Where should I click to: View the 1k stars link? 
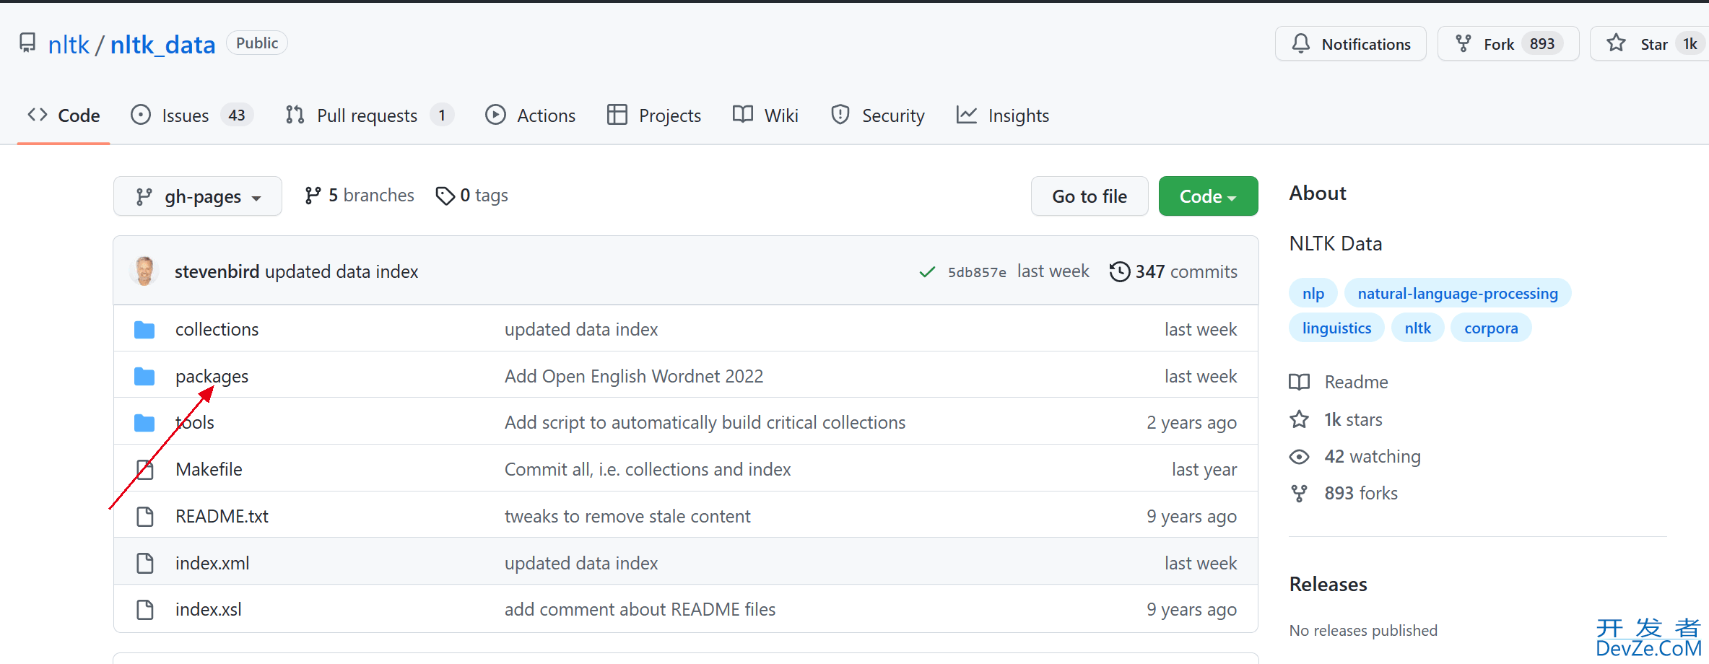(x=1336, y=419)
